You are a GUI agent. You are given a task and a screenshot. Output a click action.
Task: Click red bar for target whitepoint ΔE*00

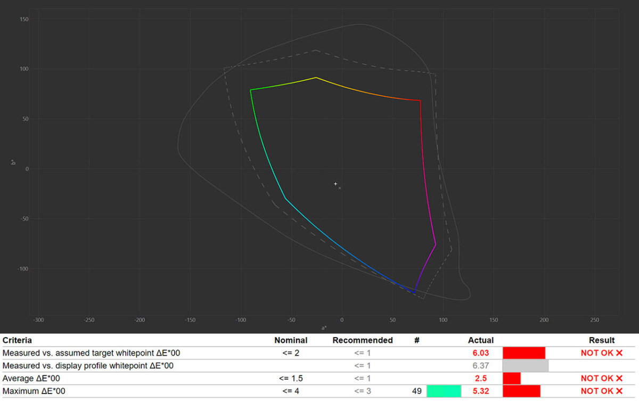pos(524,353)
